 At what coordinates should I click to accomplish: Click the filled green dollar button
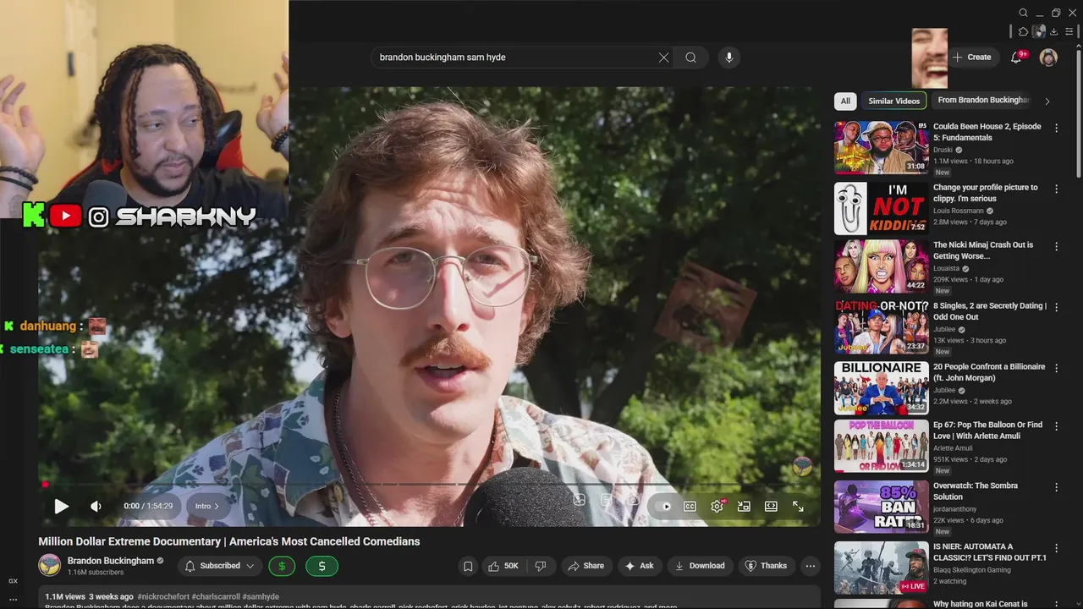point(322,566)
